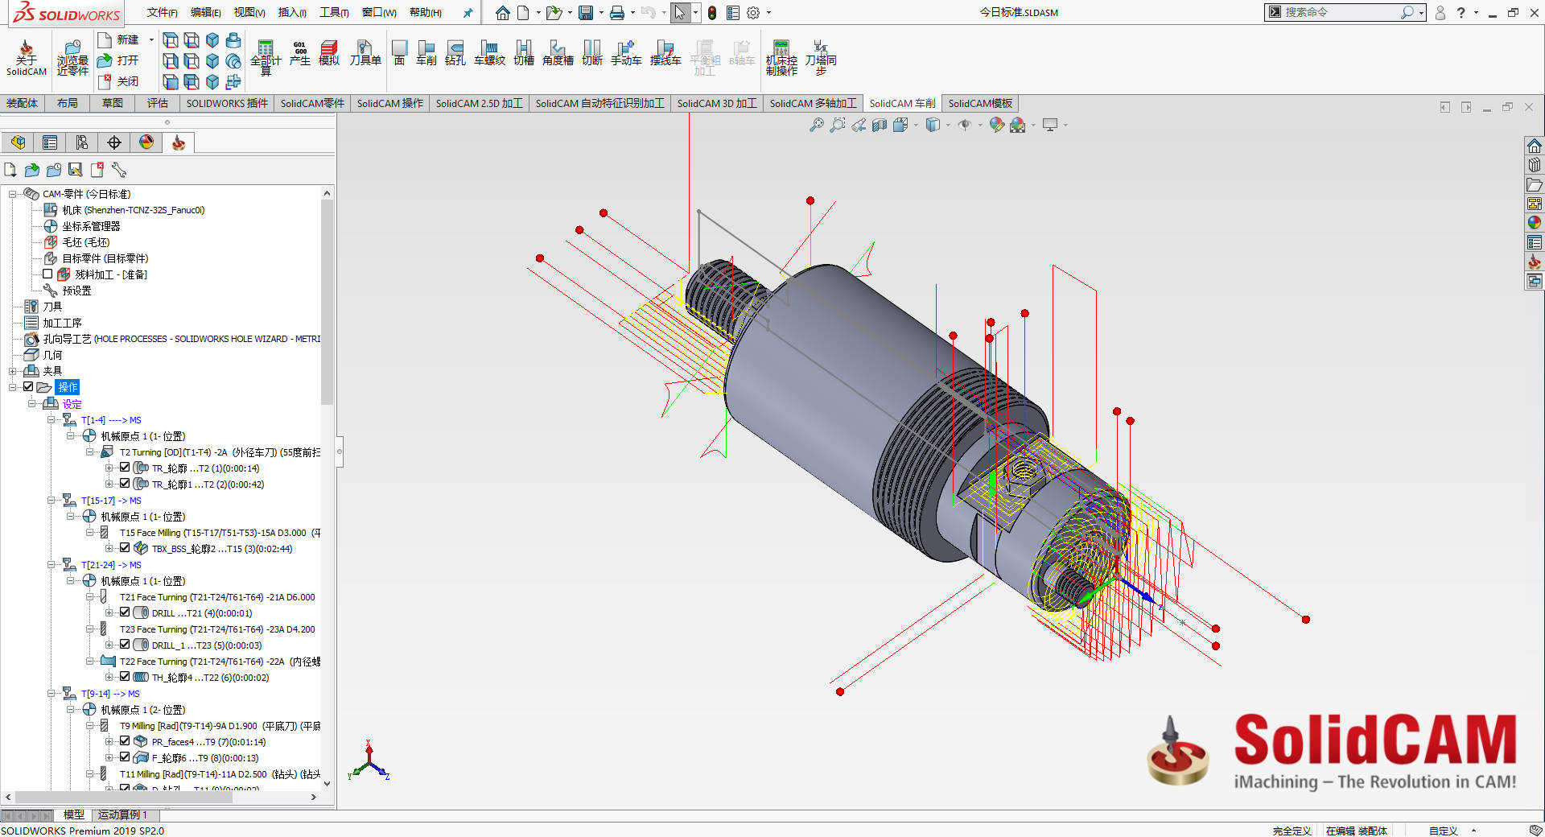Collapse the T[15-17] -> MS node
This screenshot has width=1545, height=837.
pos(51,500)
